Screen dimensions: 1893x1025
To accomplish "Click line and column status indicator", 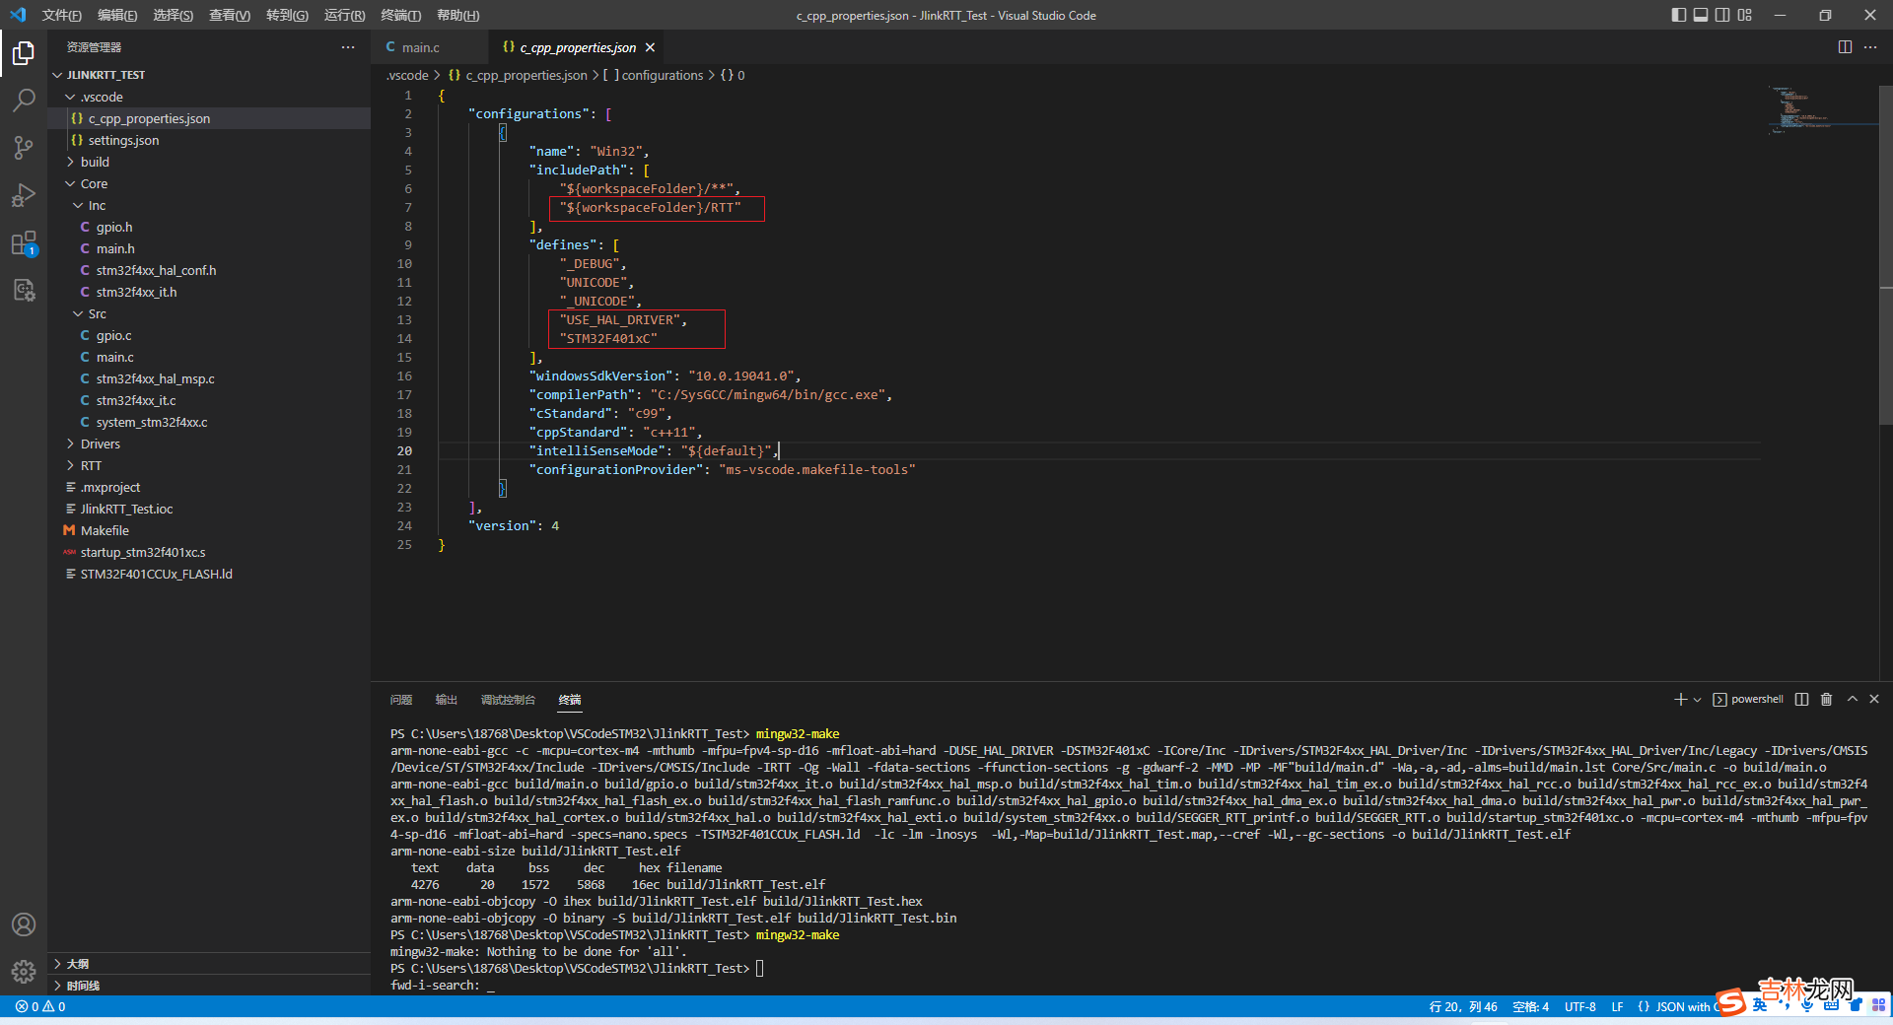I will (1463, 1006).
